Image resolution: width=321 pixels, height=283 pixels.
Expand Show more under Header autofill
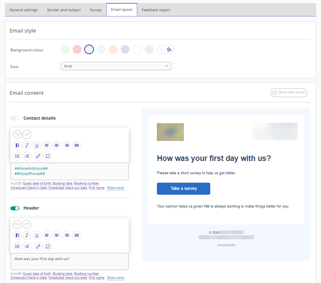[x=116, y=278]
